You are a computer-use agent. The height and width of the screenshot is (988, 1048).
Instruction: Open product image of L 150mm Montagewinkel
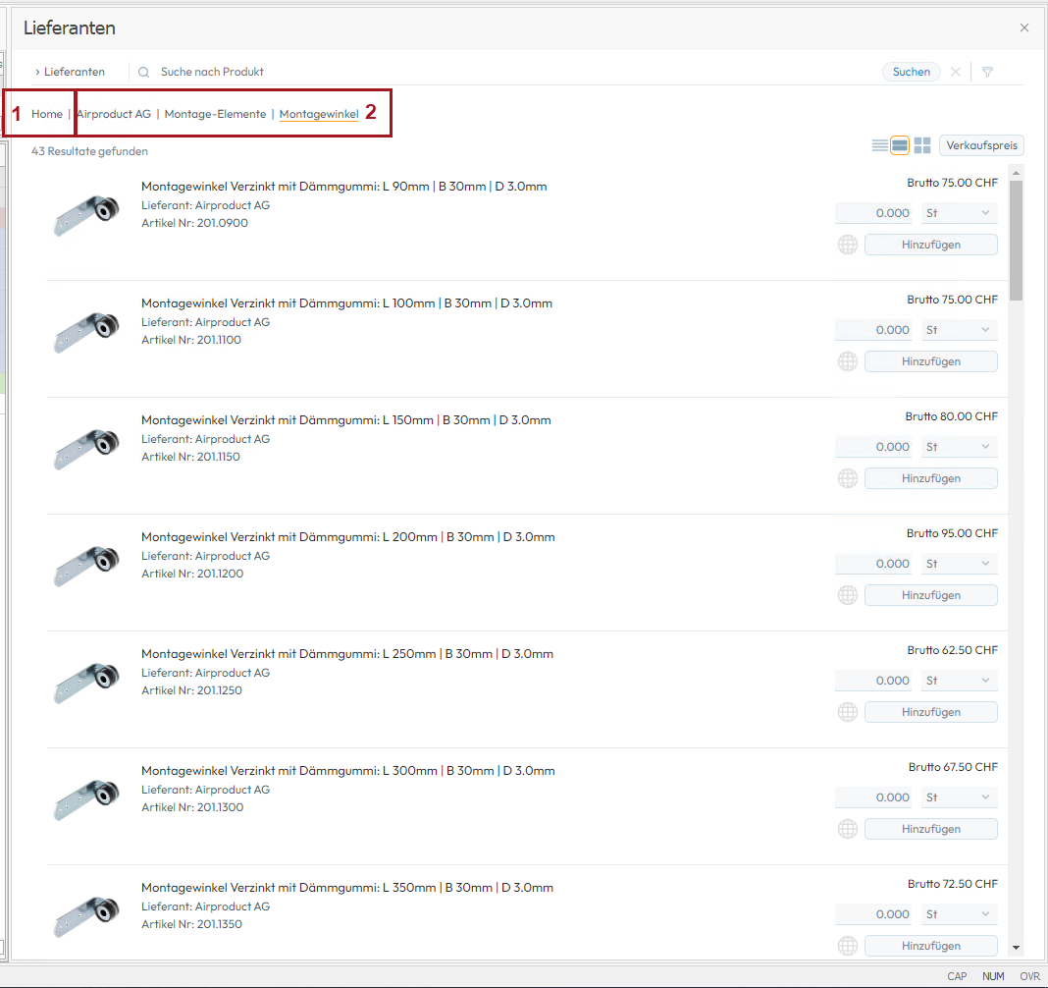86,449
